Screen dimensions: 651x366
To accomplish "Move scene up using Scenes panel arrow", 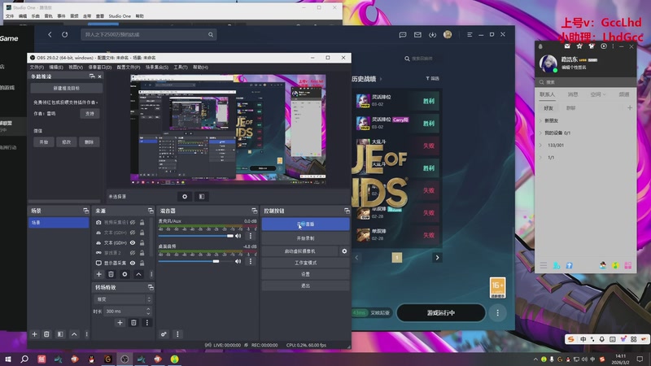I will click(x=74, y=334).
